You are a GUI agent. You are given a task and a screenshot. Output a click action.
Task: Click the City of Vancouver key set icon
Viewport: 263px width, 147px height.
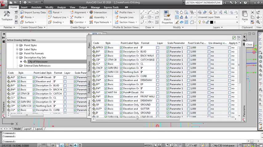(25, 62)
